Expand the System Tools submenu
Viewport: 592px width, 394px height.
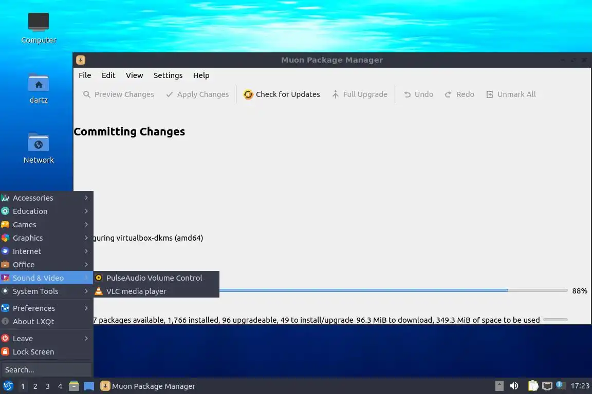click(86, 291)
